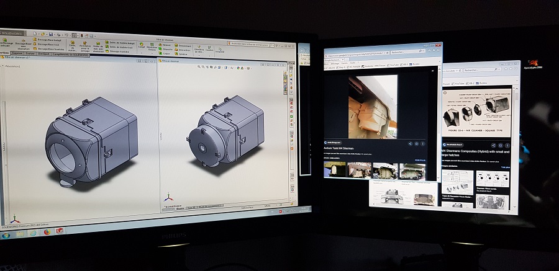Open the Apocalypto desktop shortcut icon
Screen dimensions: 559x271
point(533,64)
